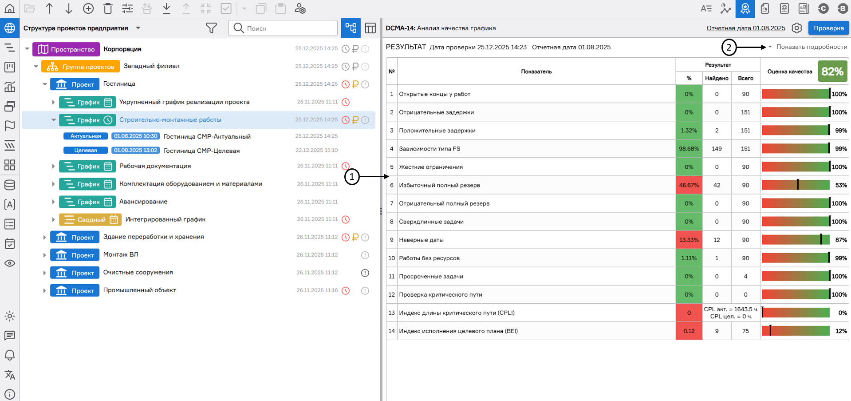851x401 pixels.
Task: Open the gear settings next to Проверка
Action: (797, 28)
